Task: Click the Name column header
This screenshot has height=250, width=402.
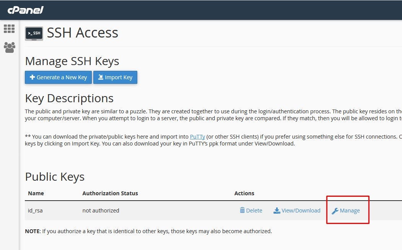Action: (36, 193)
